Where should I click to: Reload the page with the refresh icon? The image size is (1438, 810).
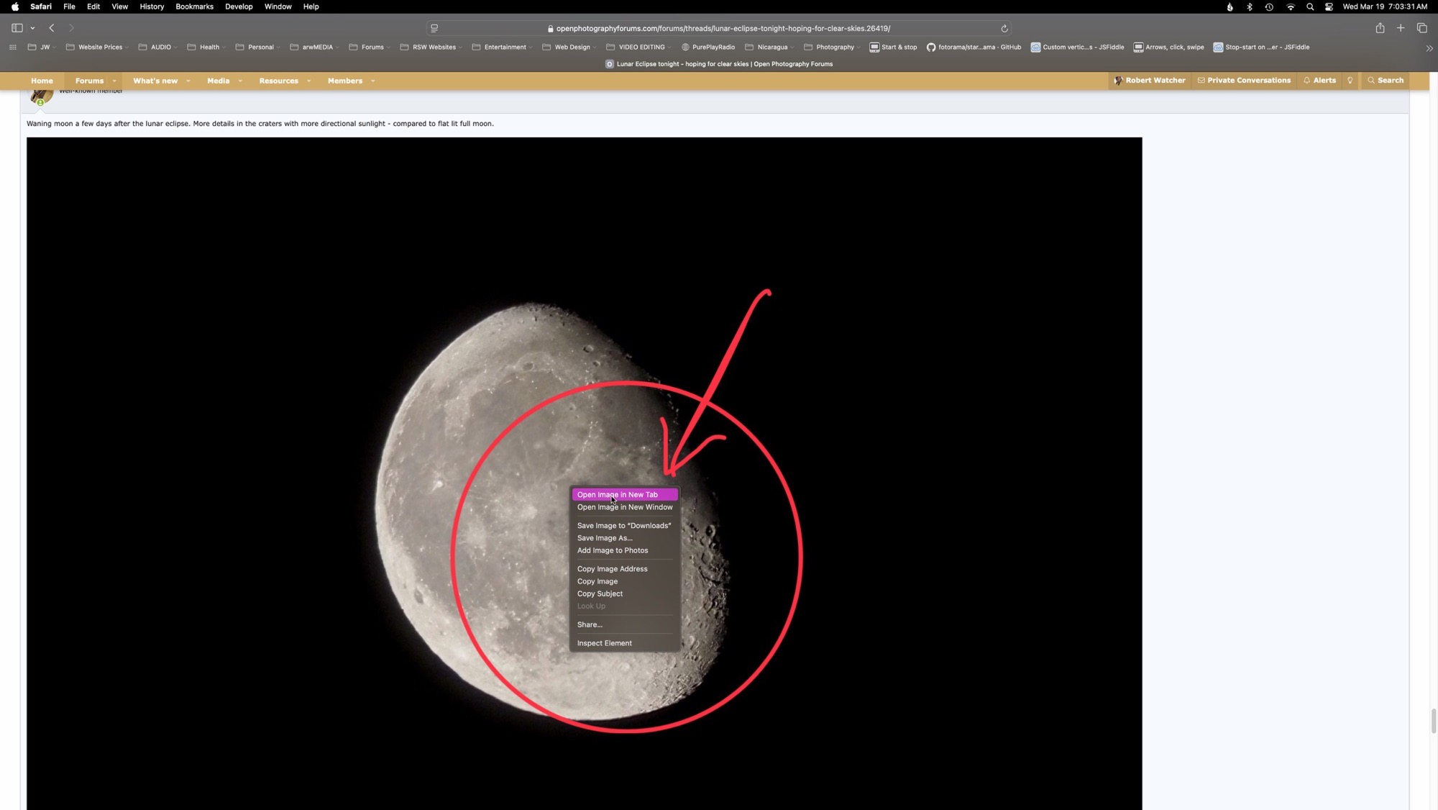pyautogui.click(x=1004, y=29)
